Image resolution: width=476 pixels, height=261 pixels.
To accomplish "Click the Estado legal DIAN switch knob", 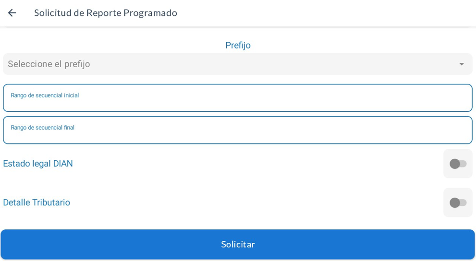I will [x=454, y=164].
